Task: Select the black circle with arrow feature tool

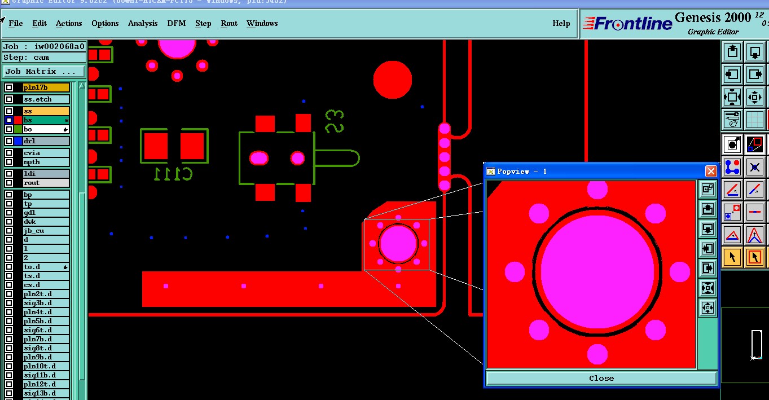Action: (732, 144)
